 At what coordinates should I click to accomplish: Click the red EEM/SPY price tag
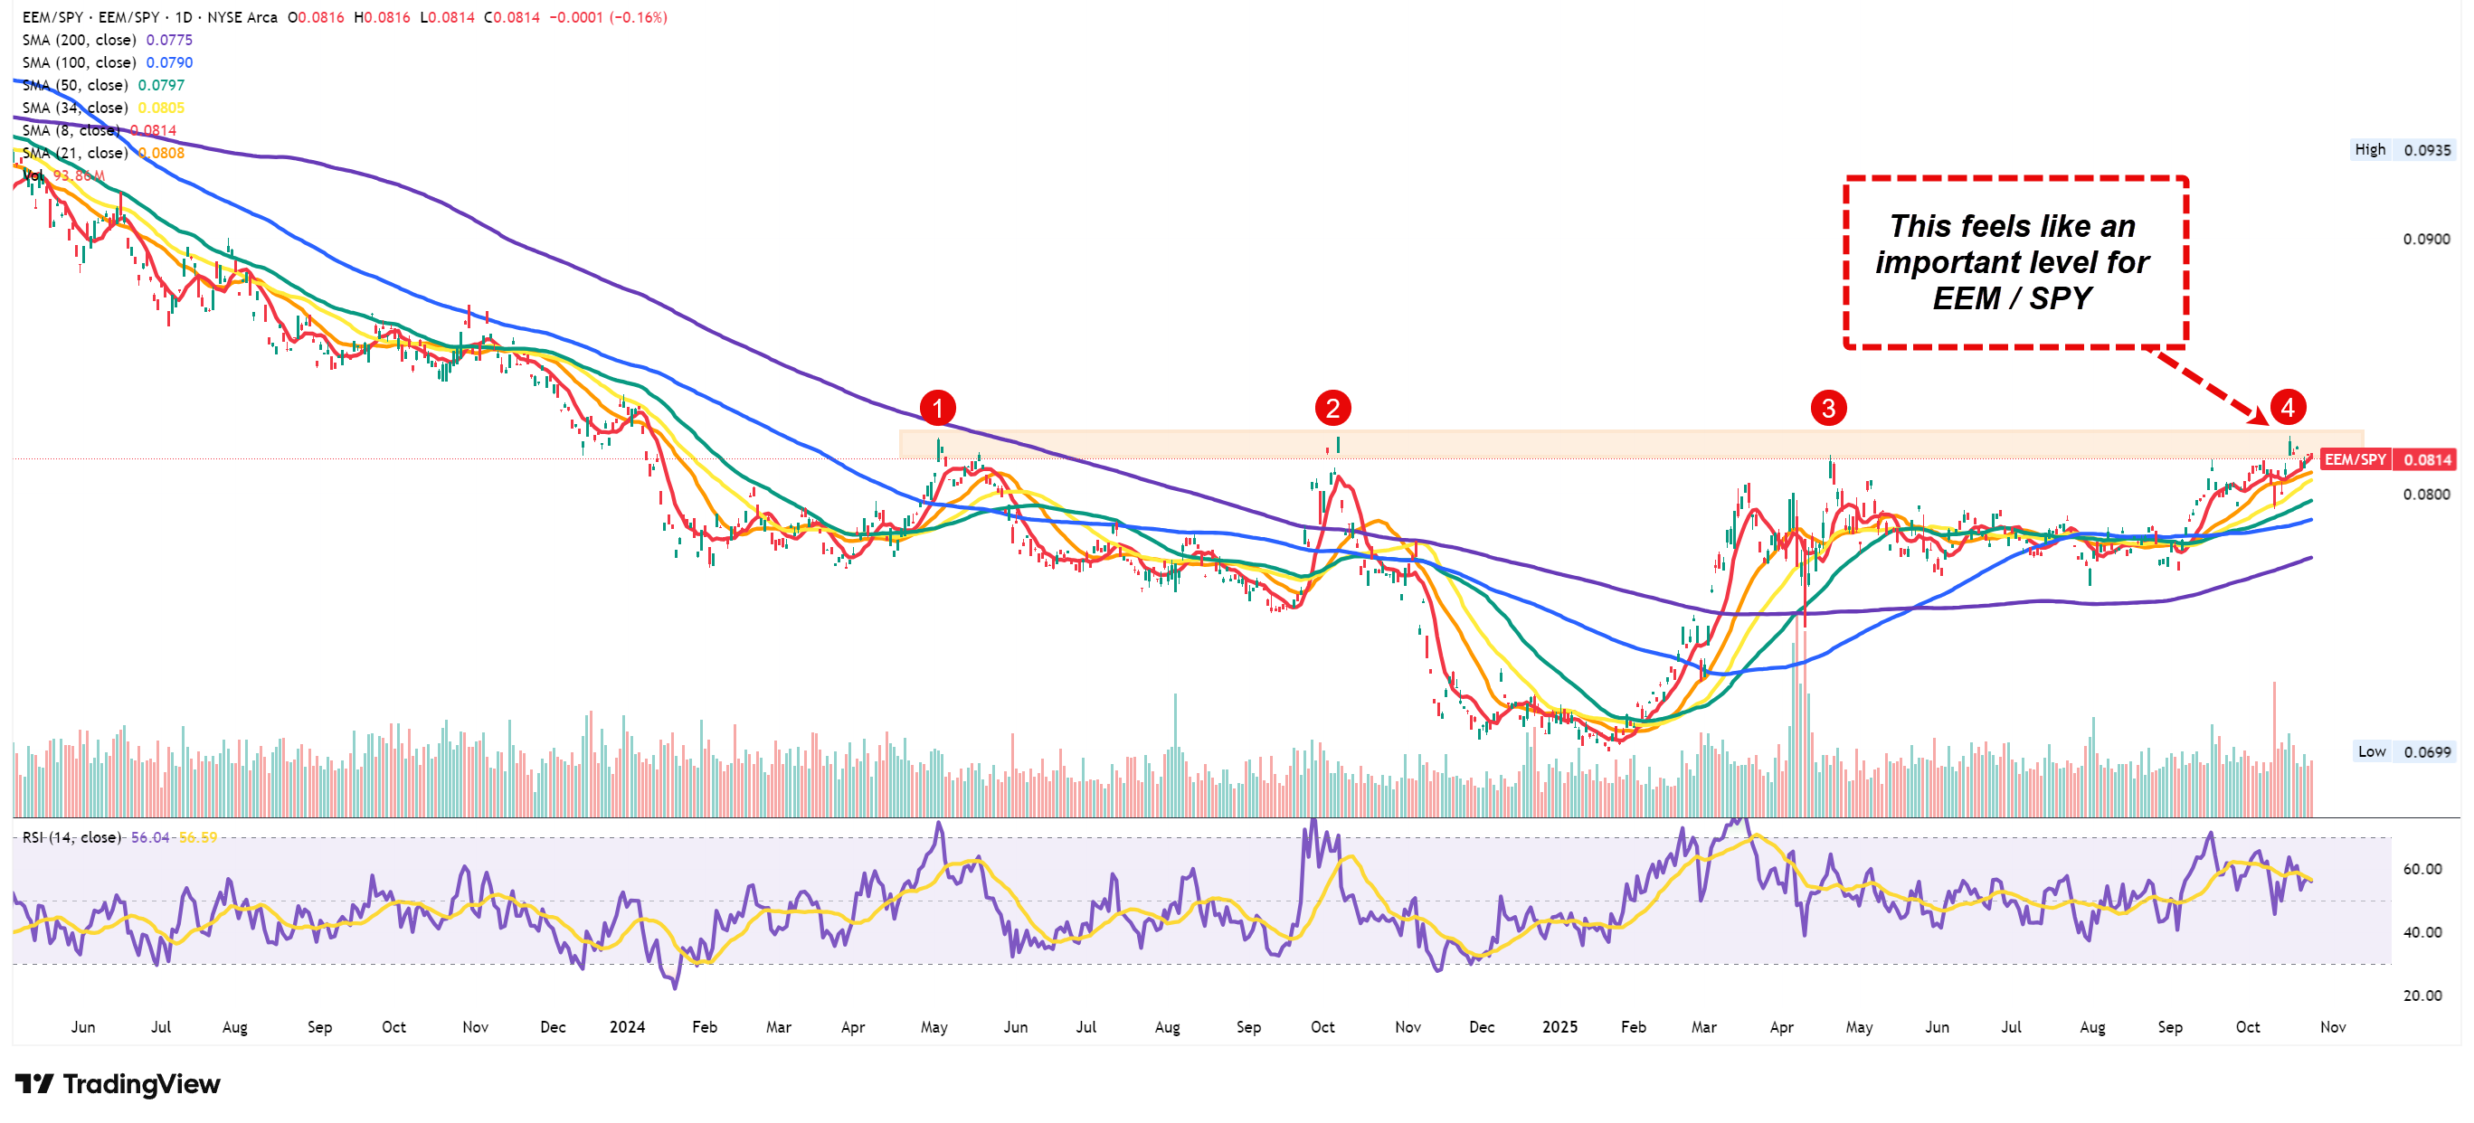pyautogui.click(x=2354, y=459)
